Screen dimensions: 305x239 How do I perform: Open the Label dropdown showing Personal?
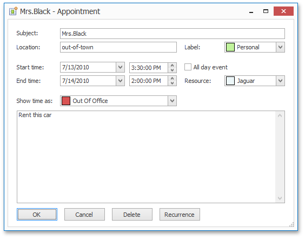click(280, 47)
